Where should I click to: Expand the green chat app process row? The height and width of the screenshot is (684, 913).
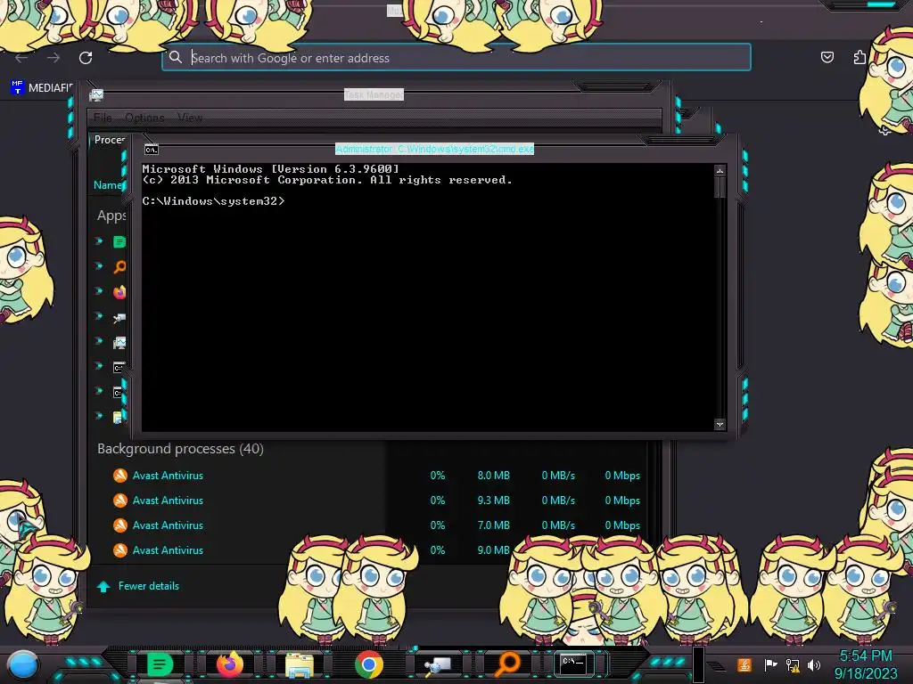point(99,240)
